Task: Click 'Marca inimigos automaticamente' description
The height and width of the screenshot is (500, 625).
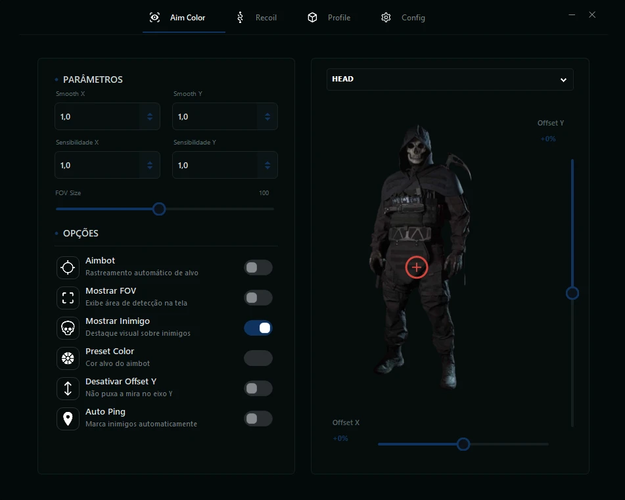Action: point(141,424)
